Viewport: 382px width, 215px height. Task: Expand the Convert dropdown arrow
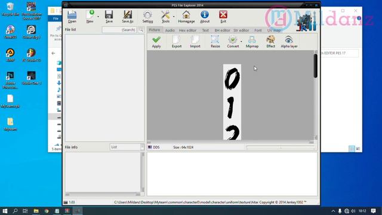241,42
